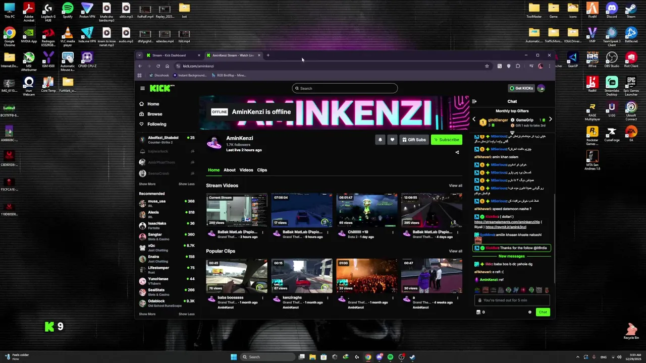Open OBS Studio desktop shortcut

(612, 60)
